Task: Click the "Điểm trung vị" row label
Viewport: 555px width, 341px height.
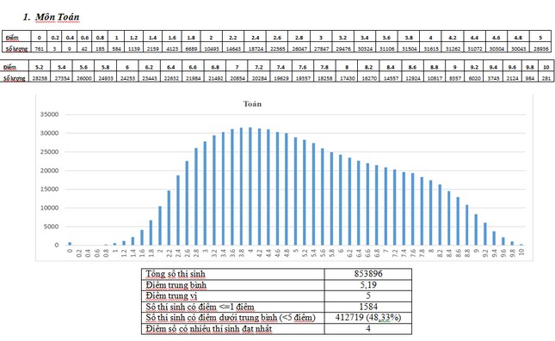Action: (171, 295)
